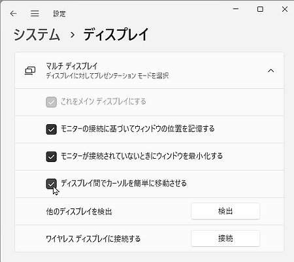The height and width of the screenshot is (262, 294).
Task: Click ワイヤレス ディスプレイに接続する row label
Action: [x=93, y=238]
